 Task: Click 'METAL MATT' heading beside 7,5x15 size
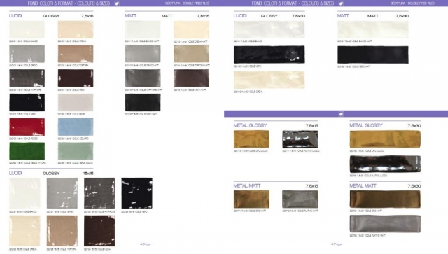pos(247,185)
